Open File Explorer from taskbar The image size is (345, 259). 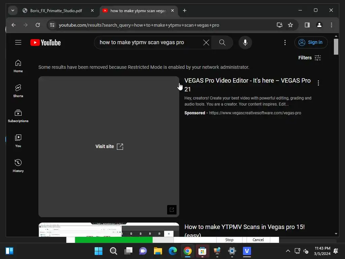[x=158, y=251]
